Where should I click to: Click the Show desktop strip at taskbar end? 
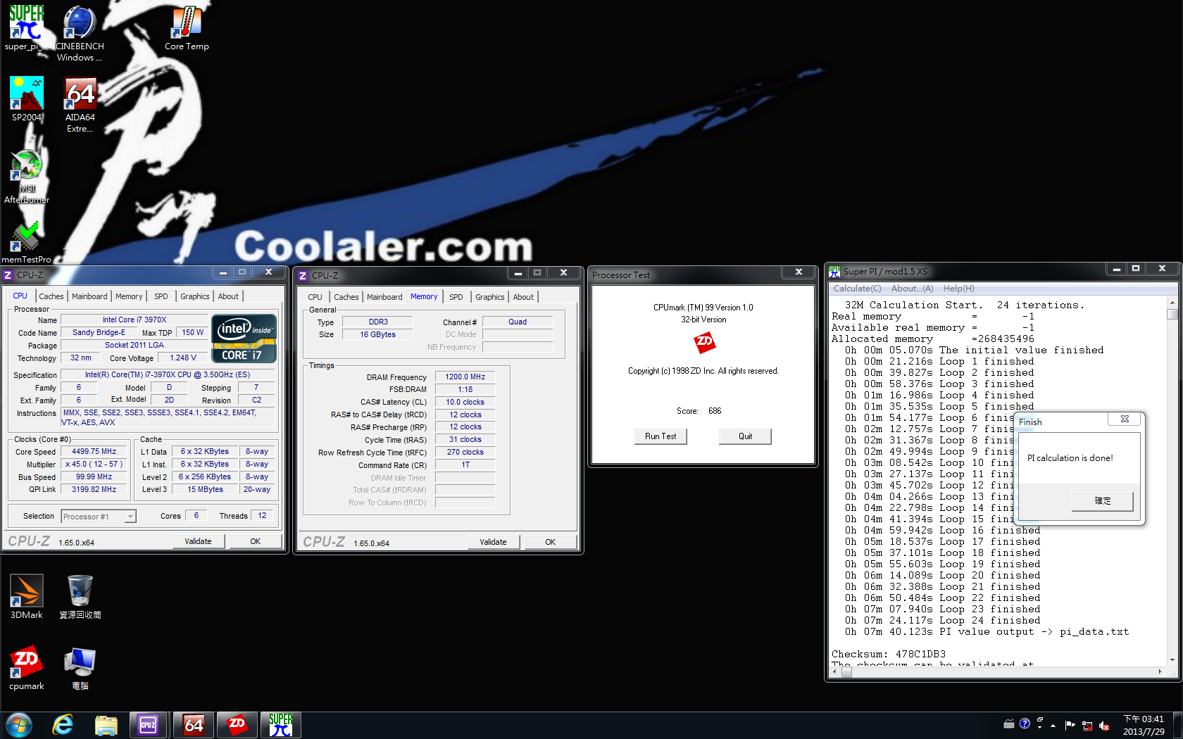click(1177, 725)
